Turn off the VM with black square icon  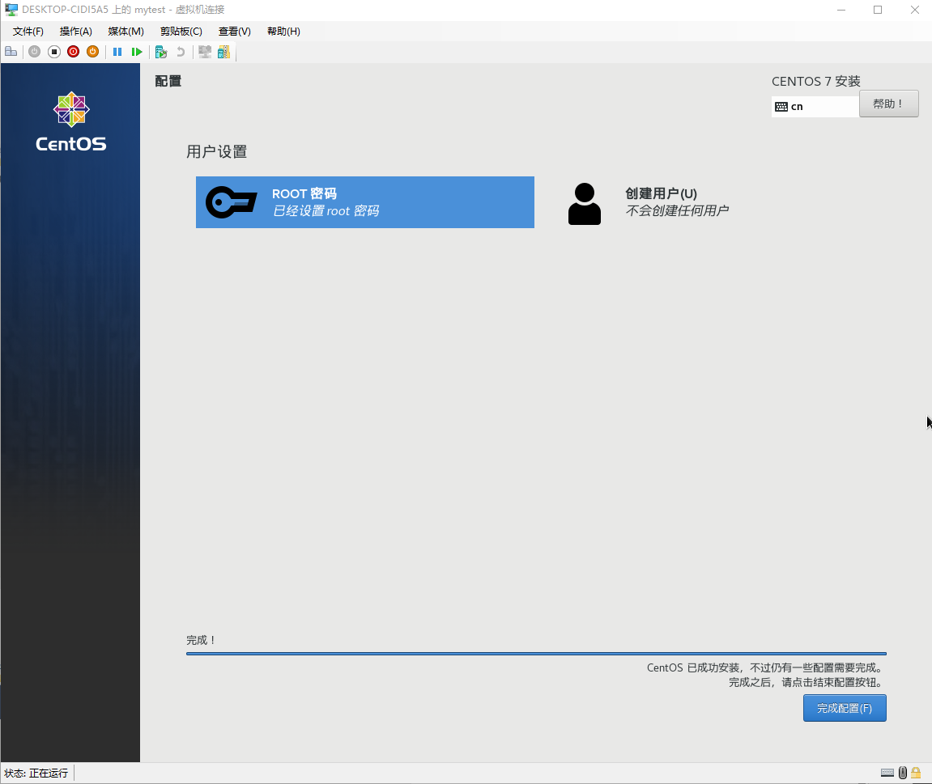point(54,52)
